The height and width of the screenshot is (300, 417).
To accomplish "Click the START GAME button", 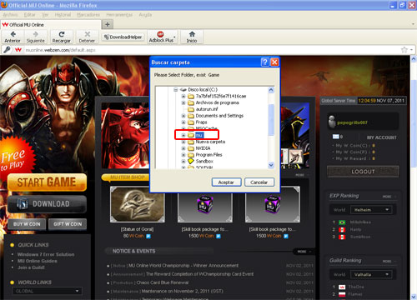I will click(x=47, y=182).
